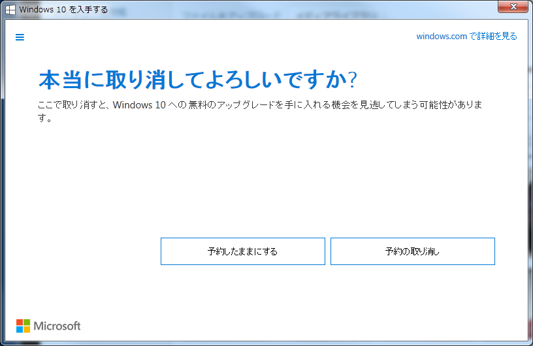Screen dimensions: 533x346
Task: Open the hamburger menu icon
Action: click(20, 37)
